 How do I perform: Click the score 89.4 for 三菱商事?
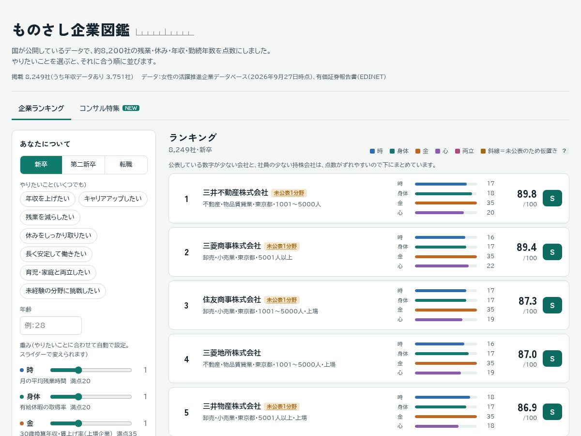527,248
